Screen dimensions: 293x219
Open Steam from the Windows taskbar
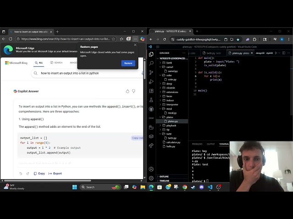tap(193, 187)
